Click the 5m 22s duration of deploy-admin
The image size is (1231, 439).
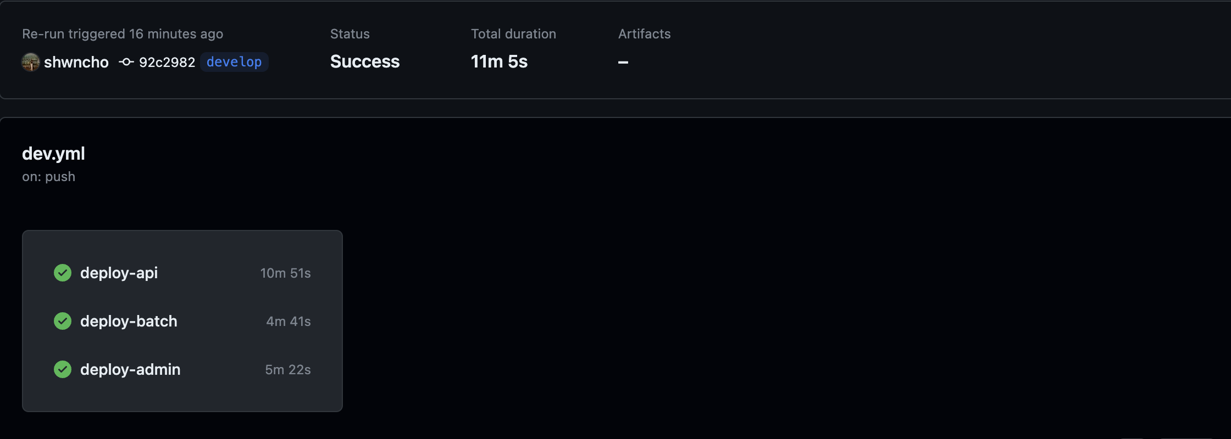coord(288,369)
